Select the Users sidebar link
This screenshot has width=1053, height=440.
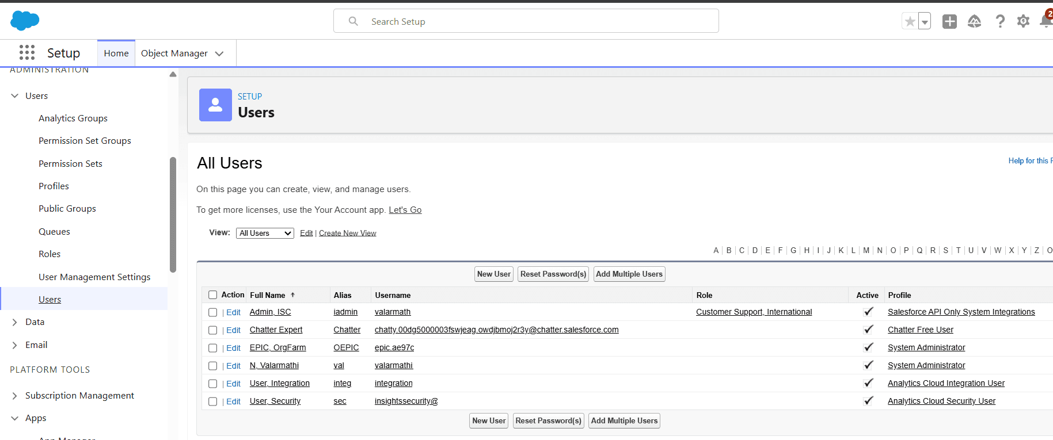50,300
